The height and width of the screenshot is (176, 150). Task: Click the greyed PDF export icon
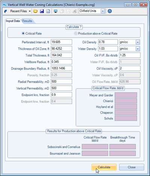pos(68,11)
